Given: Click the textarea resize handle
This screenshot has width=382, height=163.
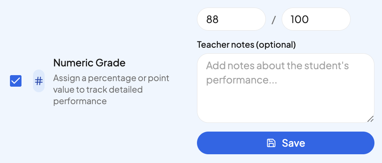Looking at the screenshot, I should pyautogui.click(x=370, y=118).
